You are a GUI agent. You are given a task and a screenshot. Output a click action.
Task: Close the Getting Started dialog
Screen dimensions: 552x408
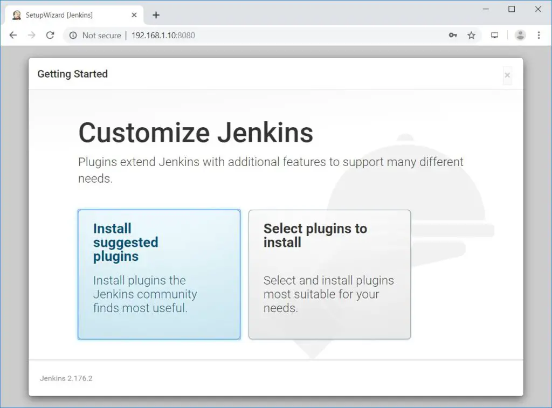click(x=507, y=75)
